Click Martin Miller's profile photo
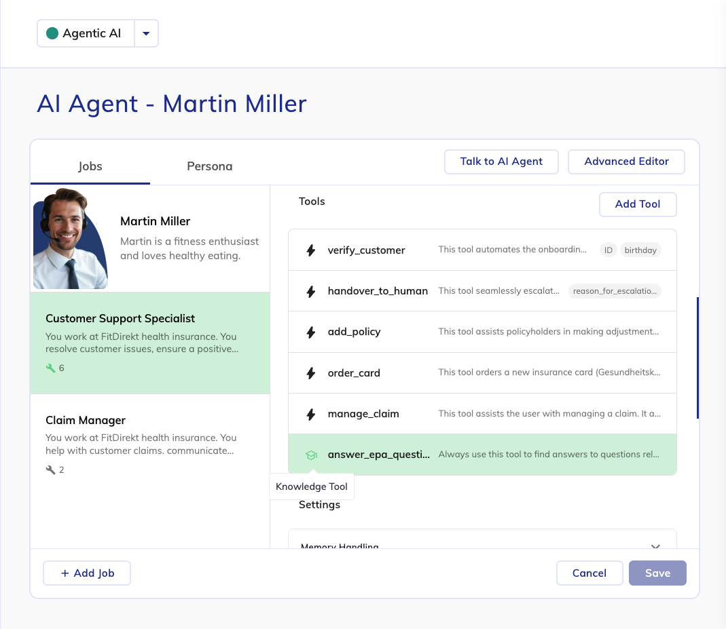726x629 pixels. click(x=69, y=239)
